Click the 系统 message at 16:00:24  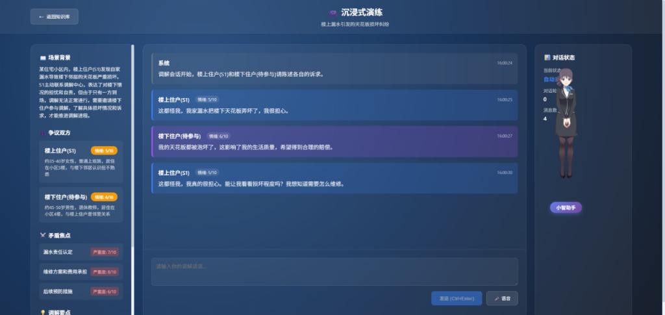tap(334, 68)
